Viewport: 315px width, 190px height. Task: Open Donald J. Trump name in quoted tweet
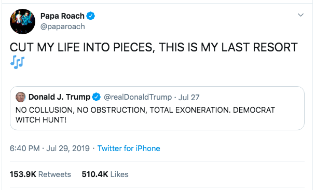coord(60,97)
